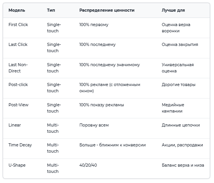Click the "40/20/40" distribution value
Viewport: 214px width, 183px height.
pos(88,165)
